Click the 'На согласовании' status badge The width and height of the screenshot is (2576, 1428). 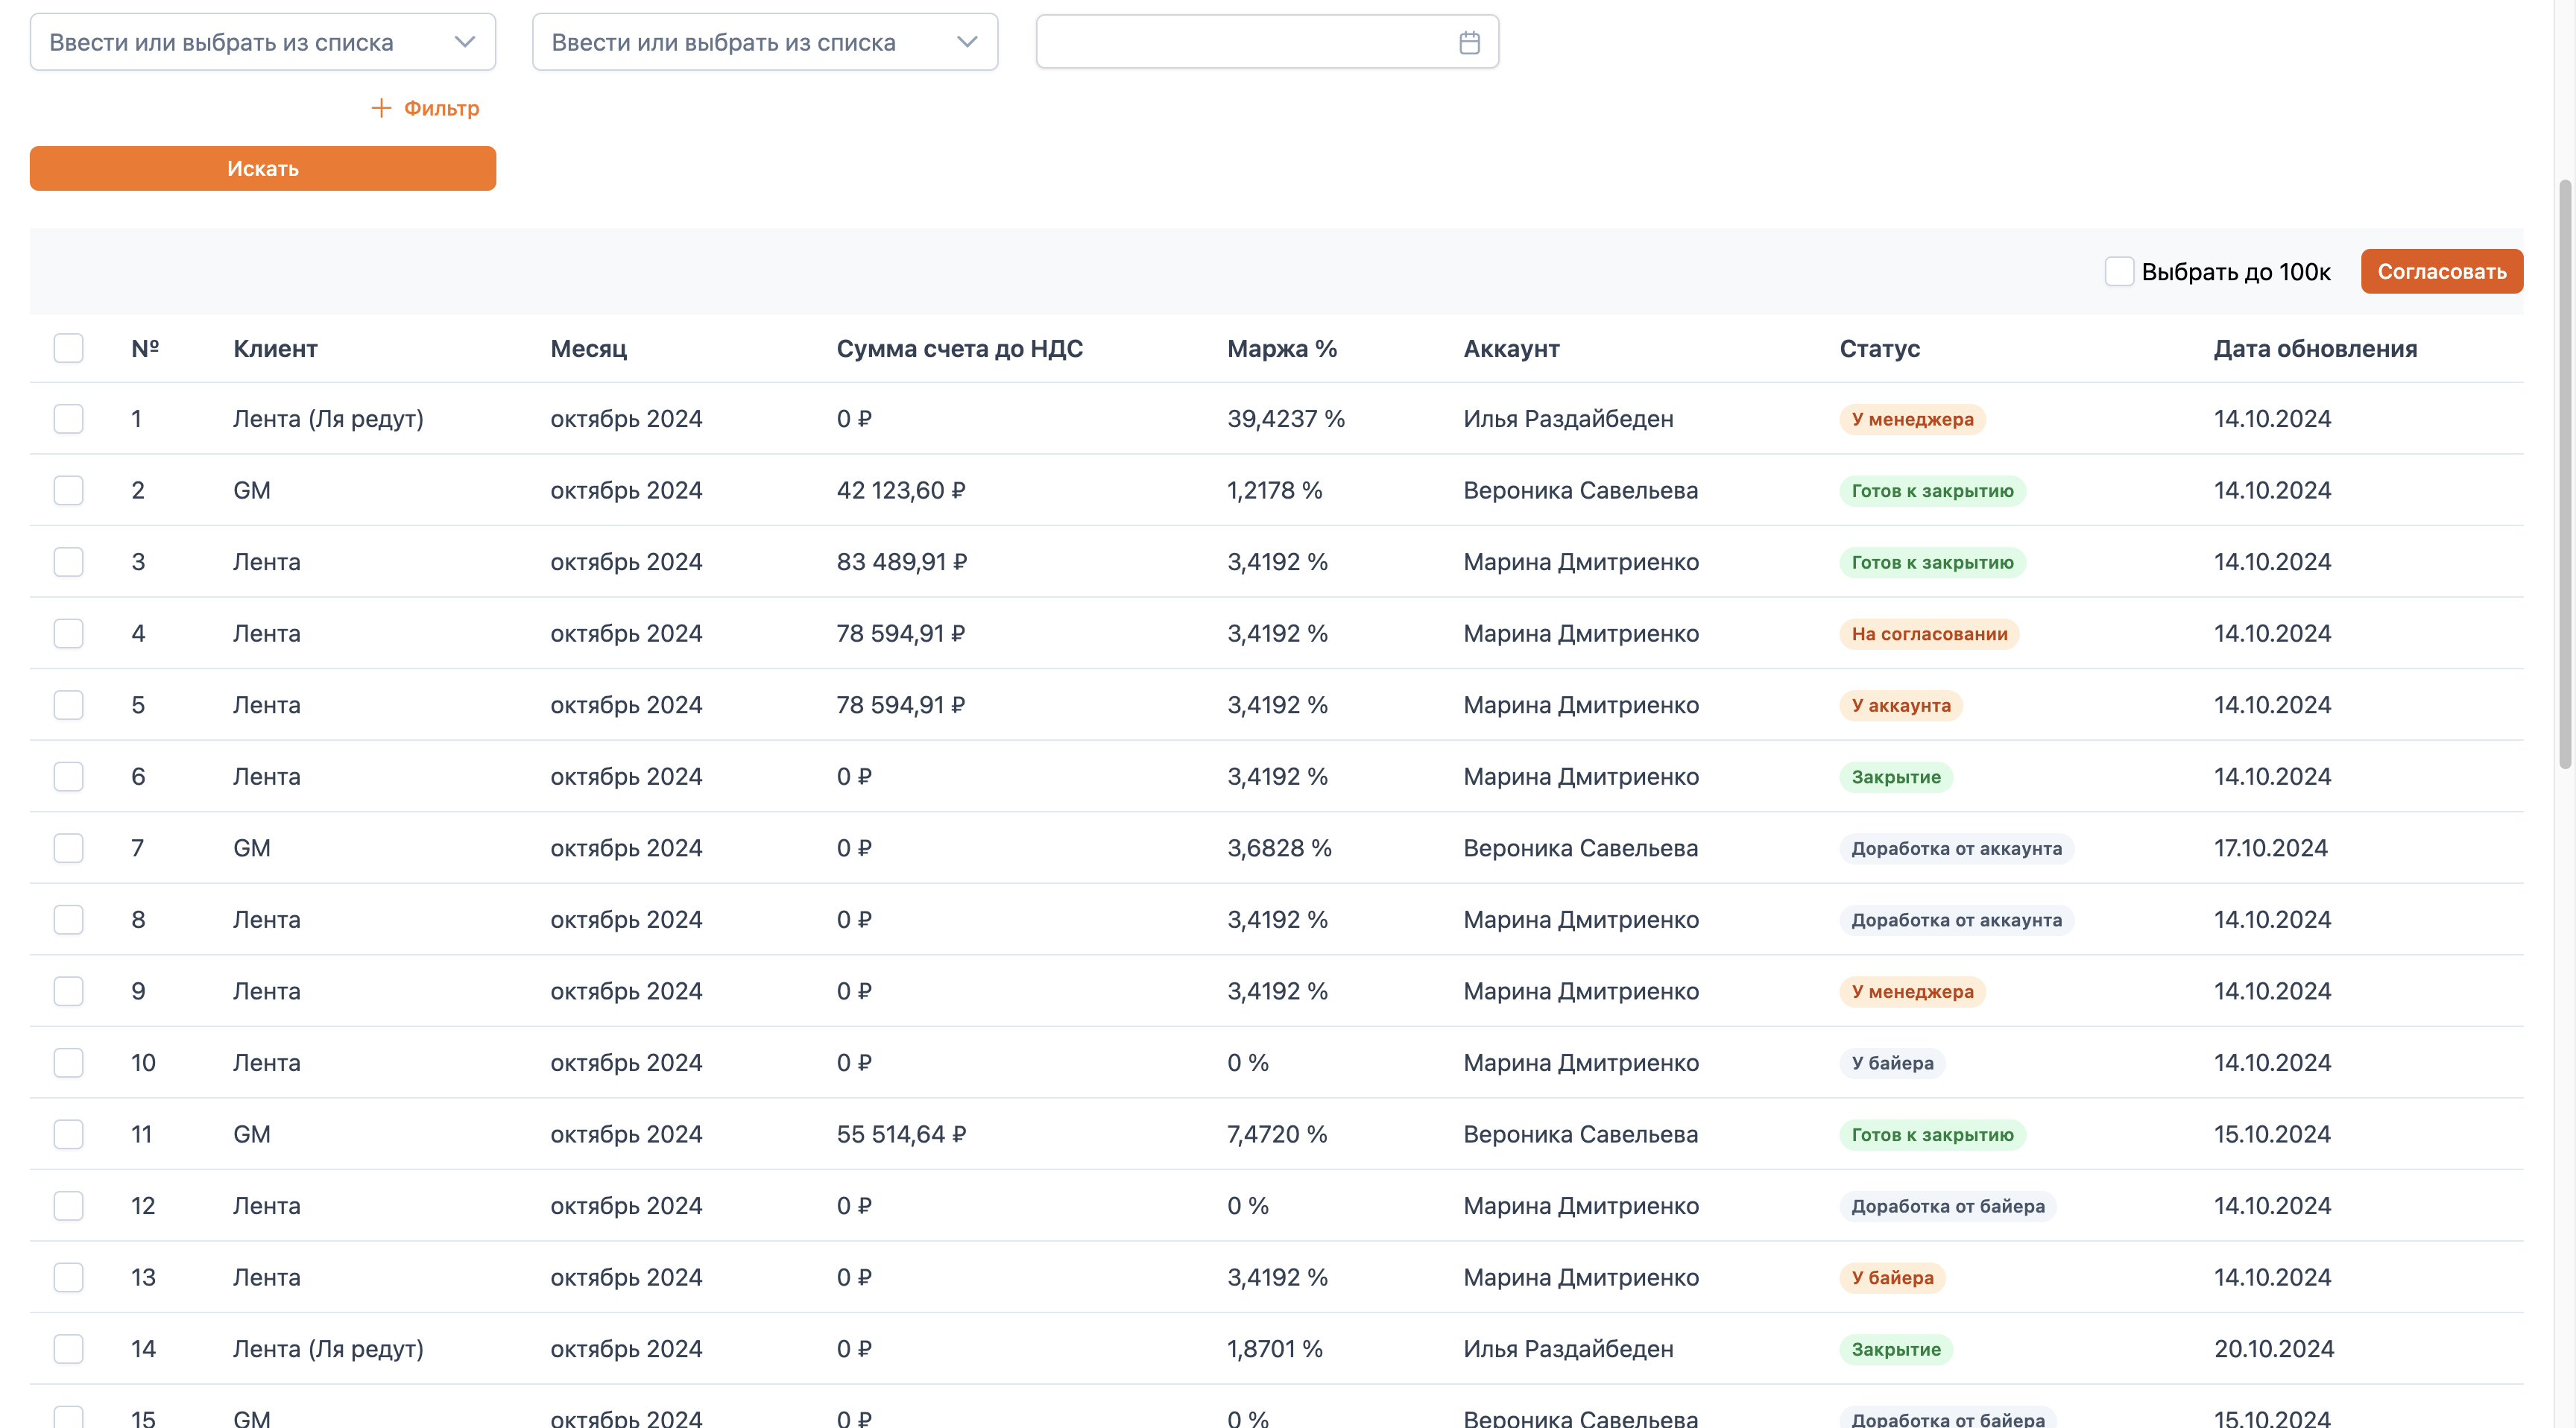(1928, 634)
